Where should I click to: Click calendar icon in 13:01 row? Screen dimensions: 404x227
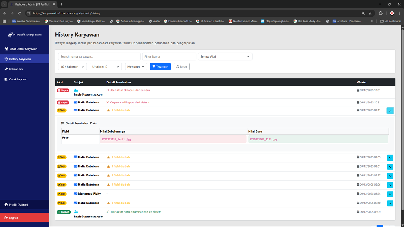click(358, 90)
